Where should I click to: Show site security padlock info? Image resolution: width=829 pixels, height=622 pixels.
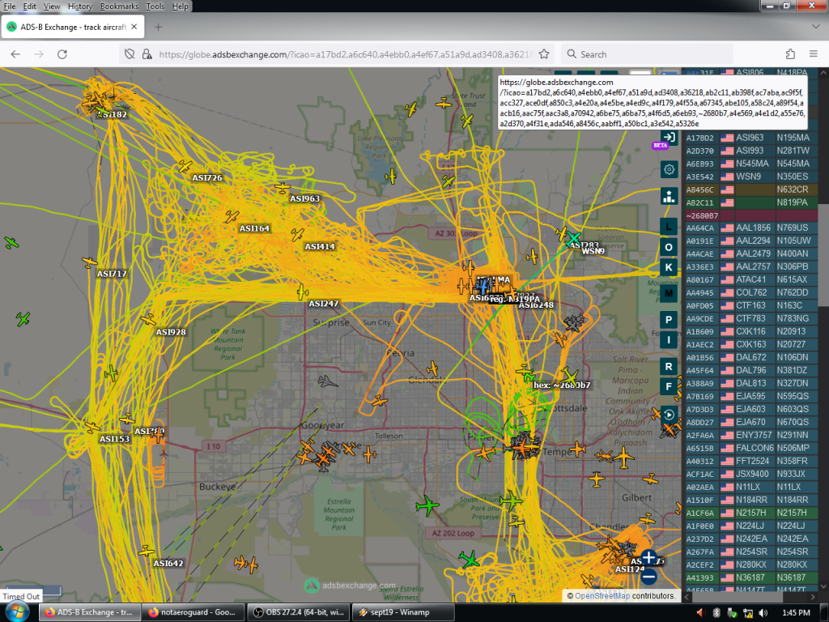[x=147, y=54]
